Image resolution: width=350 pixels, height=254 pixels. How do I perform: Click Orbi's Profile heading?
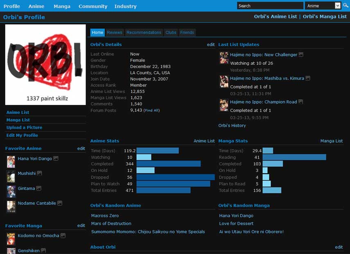click(x=24, y=17)
